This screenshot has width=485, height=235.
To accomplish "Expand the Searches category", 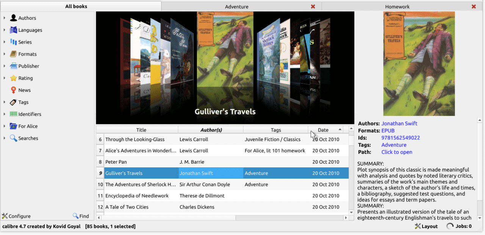I will pos(5,138).
